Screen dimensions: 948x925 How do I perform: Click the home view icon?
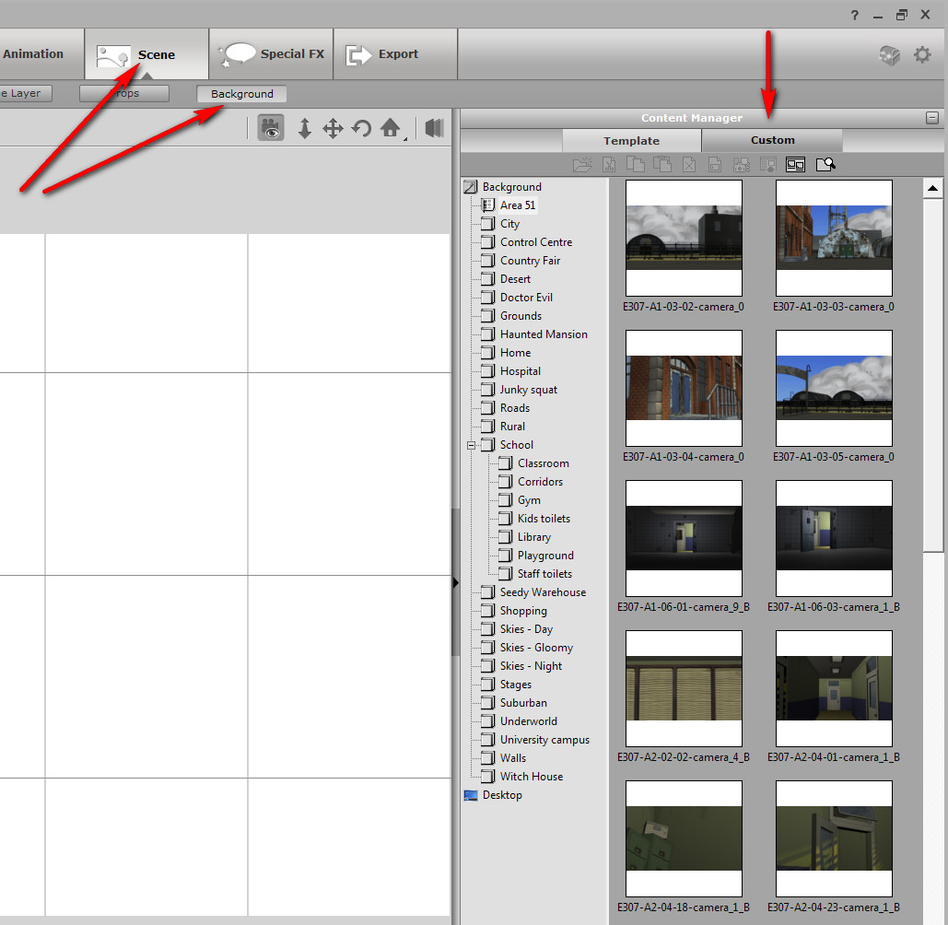[391, 128]
